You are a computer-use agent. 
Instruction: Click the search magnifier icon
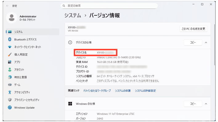64,6
